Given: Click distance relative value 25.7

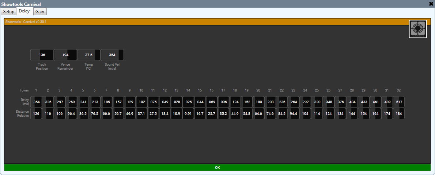Looking at the screenshot, I should [x=211, y=113].
